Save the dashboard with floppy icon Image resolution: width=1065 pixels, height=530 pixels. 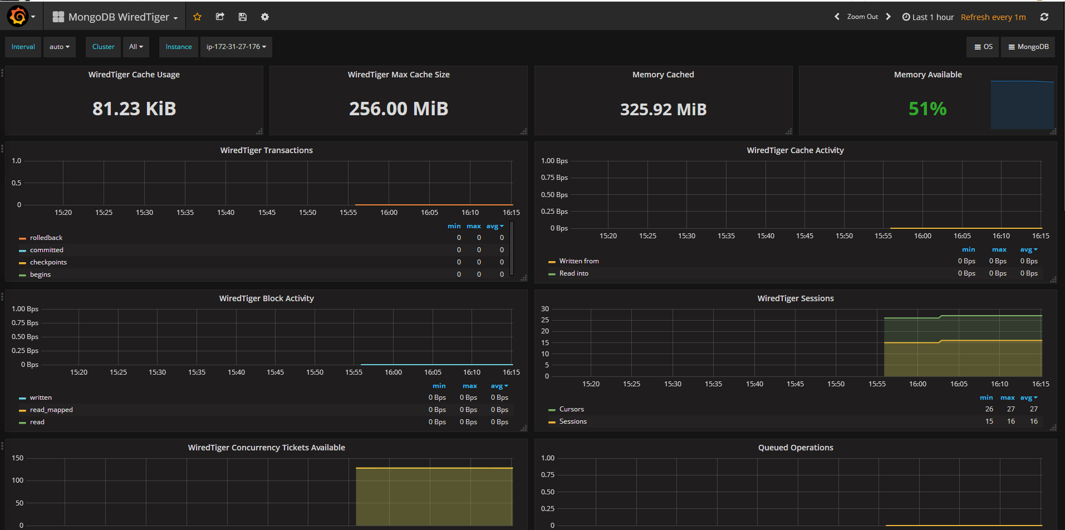tap(242, 17)
